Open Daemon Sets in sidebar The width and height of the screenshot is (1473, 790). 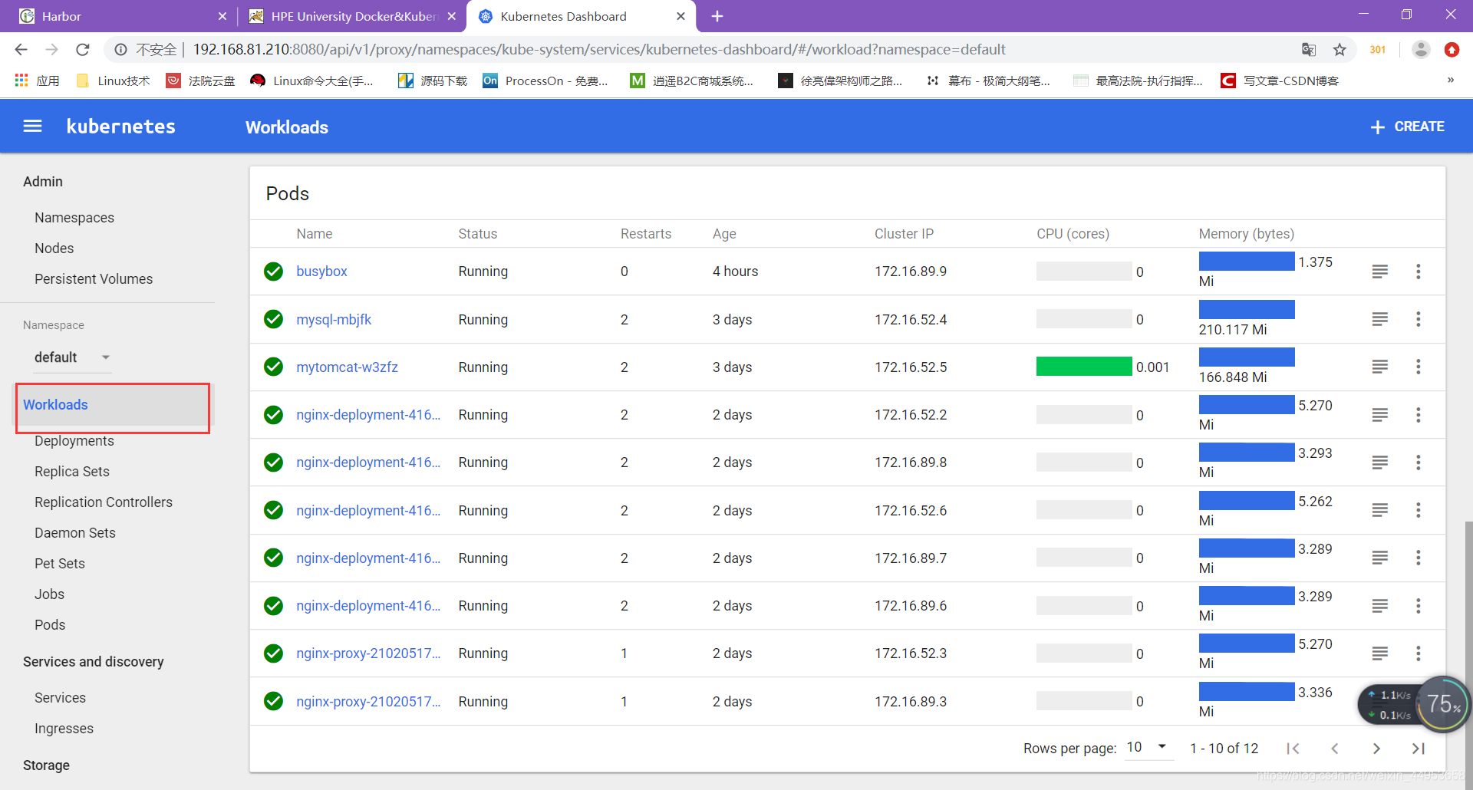point(75,533)
